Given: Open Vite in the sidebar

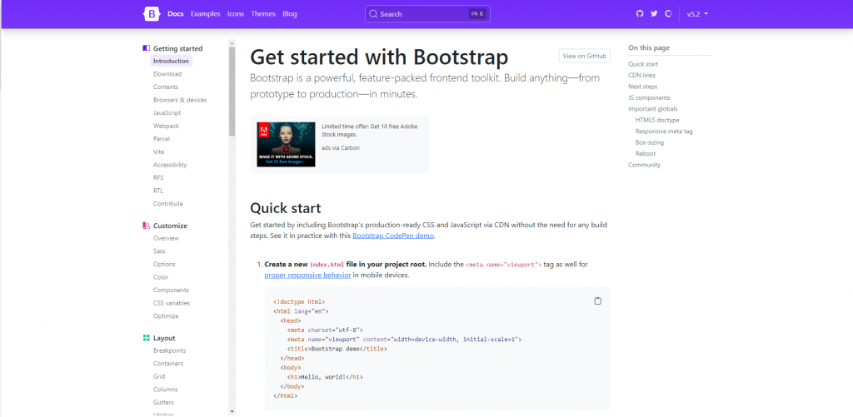Looking at the screenshot, I should click(x=159, y=151).
